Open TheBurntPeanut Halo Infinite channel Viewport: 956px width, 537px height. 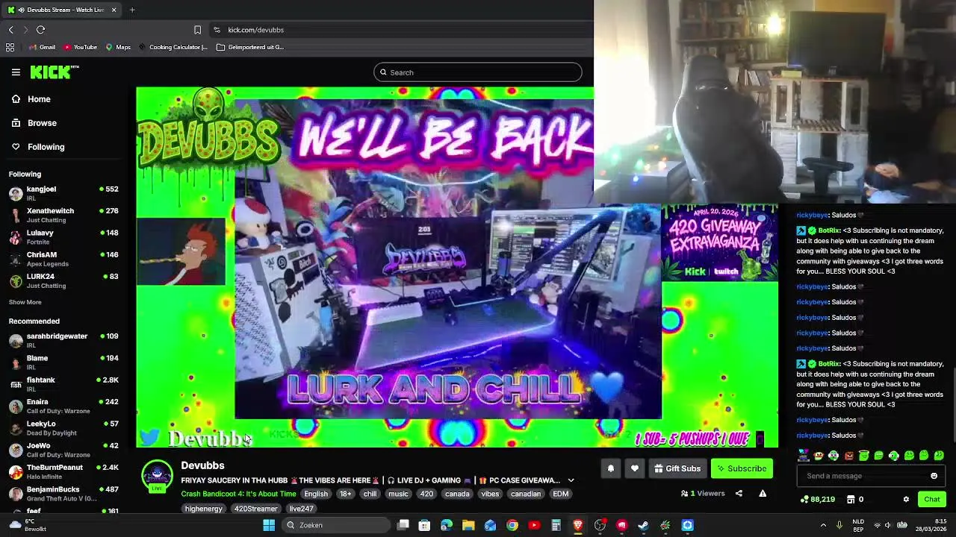tap(63, 471)
